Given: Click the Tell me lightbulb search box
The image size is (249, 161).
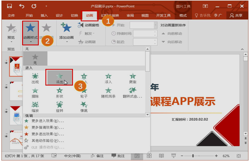Looking at the screenshot, I should point(203,16).
